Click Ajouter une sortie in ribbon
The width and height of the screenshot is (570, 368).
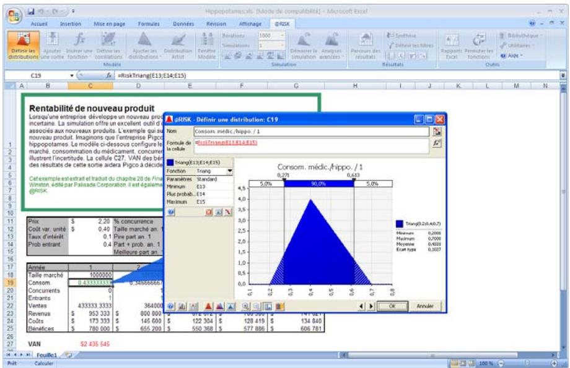coord(51,44)
